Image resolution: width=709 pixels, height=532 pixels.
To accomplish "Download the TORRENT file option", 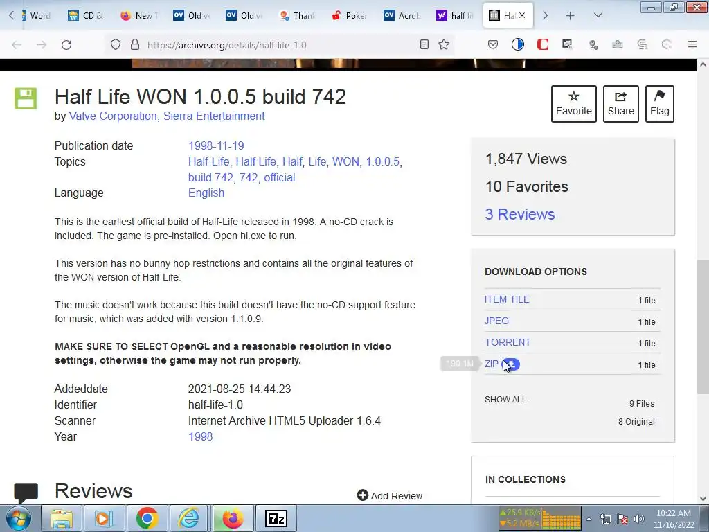I will pyautogui.click(x=508, y=342).
